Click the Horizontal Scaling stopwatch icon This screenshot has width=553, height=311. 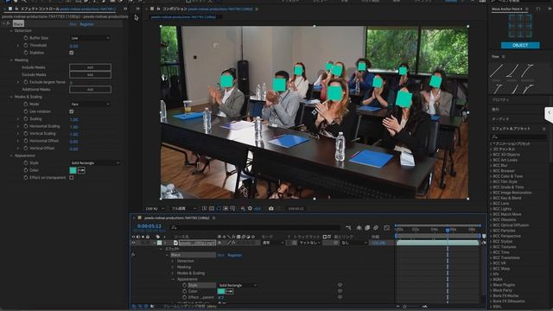tap(26, 126)
